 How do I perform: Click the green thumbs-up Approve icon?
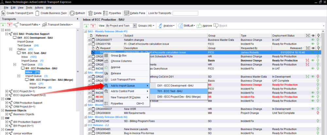199,25
